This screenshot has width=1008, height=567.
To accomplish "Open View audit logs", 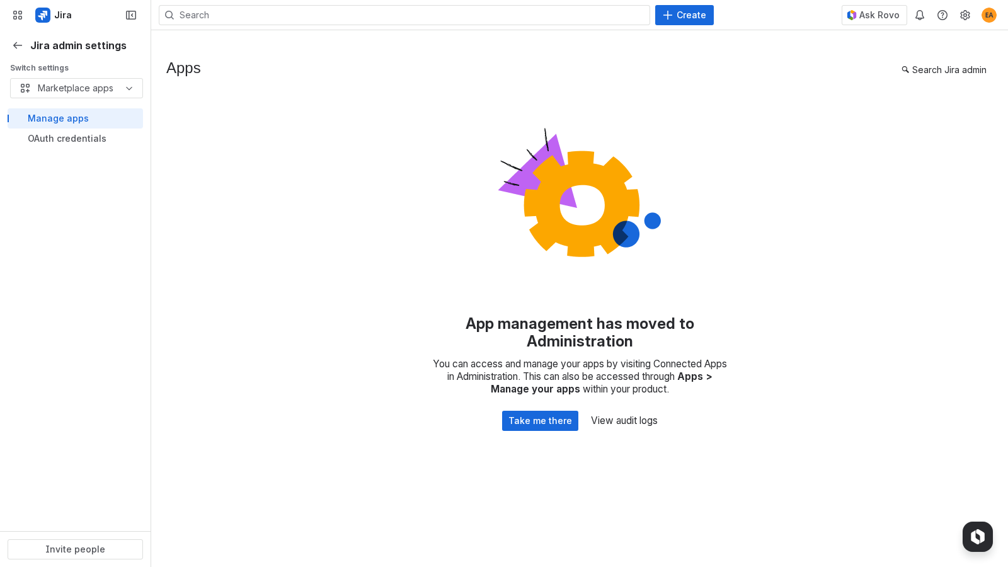I will click(x=624, y=421).
